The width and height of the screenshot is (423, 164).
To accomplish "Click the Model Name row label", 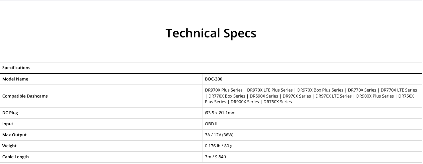I will (x=15, y=79).
